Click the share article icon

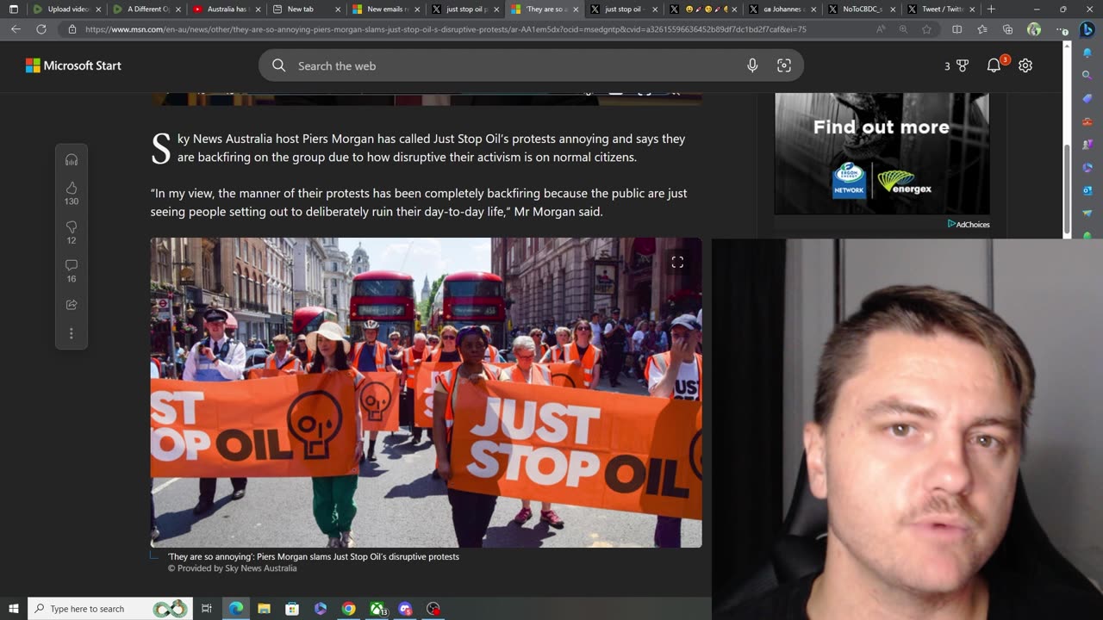pos(72,305)
